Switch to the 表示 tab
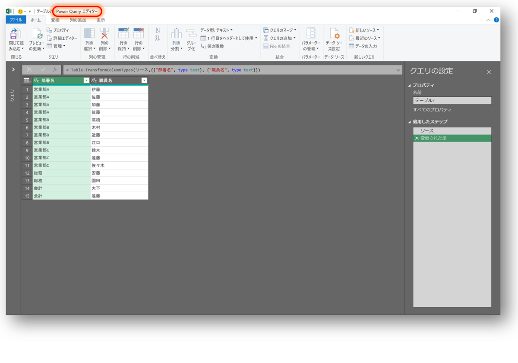Image resolution: width=518 pixels, height=363 pixels. 101,20
